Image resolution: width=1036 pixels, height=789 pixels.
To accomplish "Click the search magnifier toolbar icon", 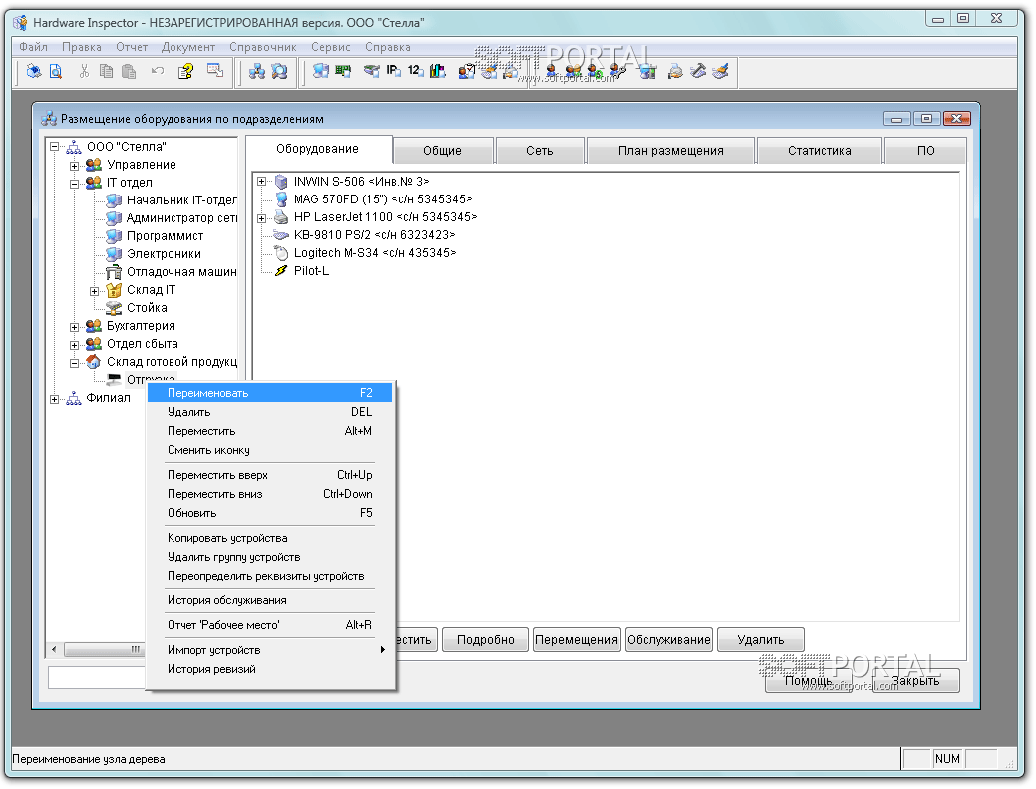I will (x=280, y=71).
